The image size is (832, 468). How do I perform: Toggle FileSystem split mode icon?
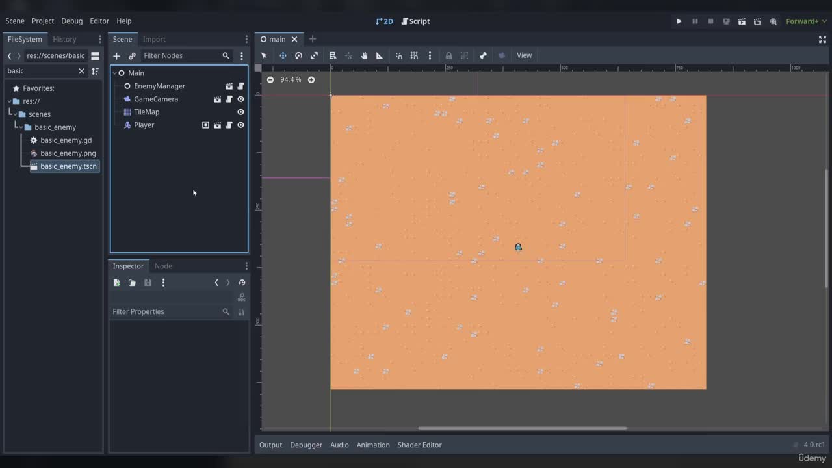[x=95, y=55]
